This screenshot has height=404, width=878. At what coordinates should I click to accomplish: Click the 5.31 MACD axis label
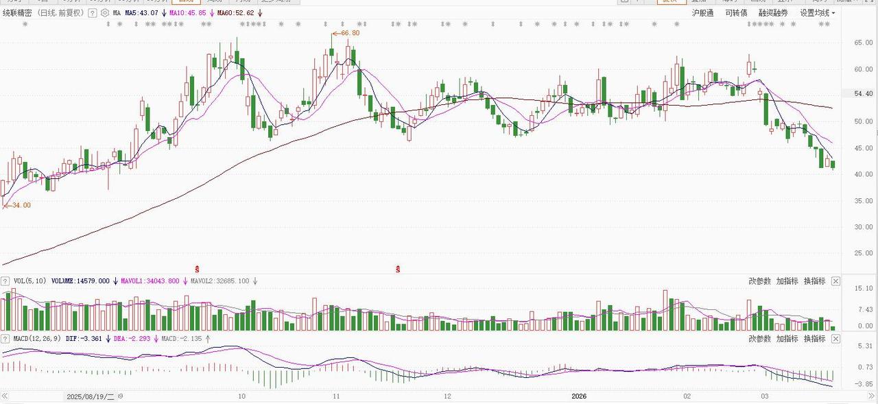click(864, 346)
